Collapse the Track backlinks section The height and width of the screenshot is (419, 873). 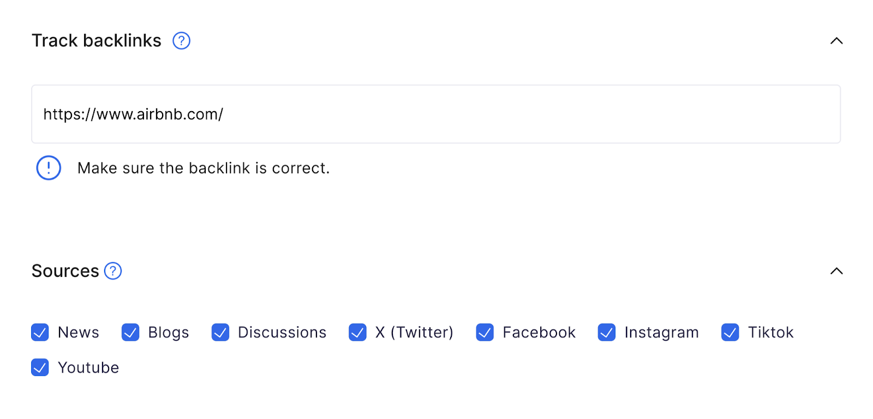pyautogui.click(x=836, y=41)
